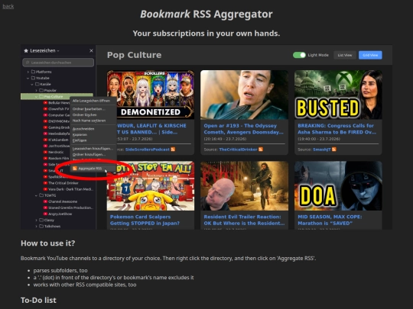Open 'Resident Evil Trailer Reaction' title link
The width and height of the screenshot is (413, 309).
(x=244, y=220)
